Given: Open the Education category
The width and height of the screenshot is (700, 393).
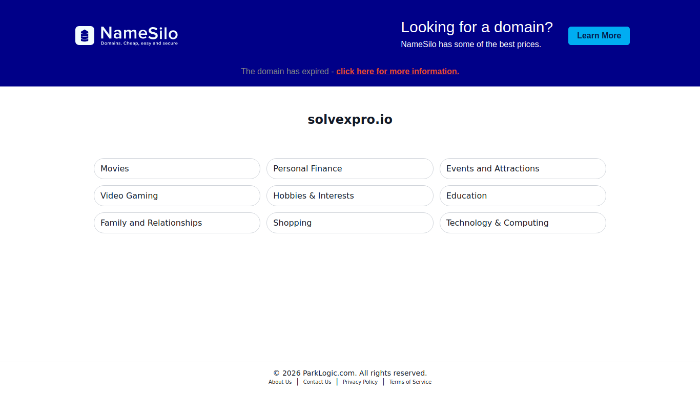Looking at the screenshot, I should [523, 195].
